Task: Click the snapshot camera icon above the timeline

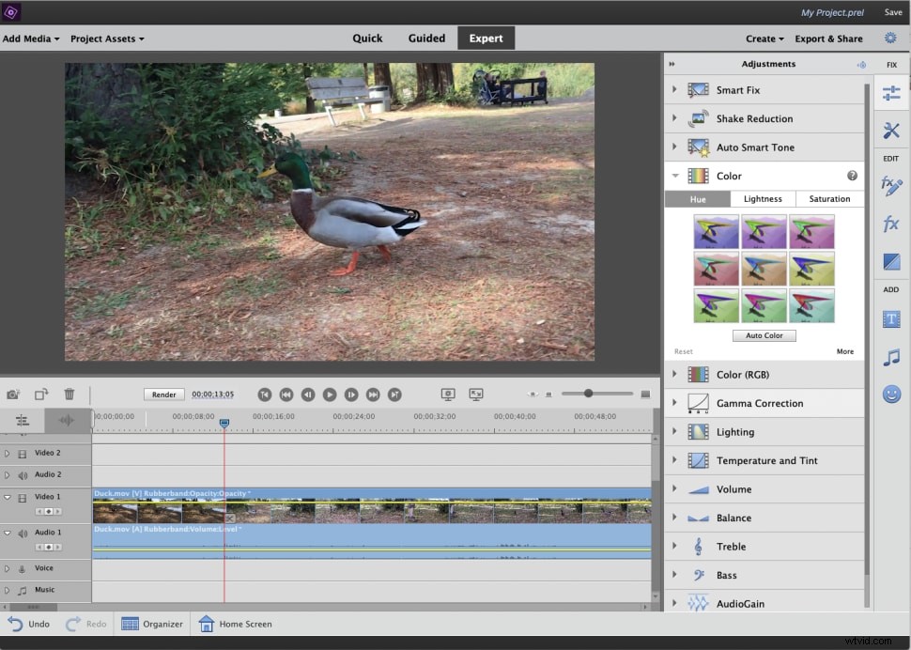Action: (12, 395)
